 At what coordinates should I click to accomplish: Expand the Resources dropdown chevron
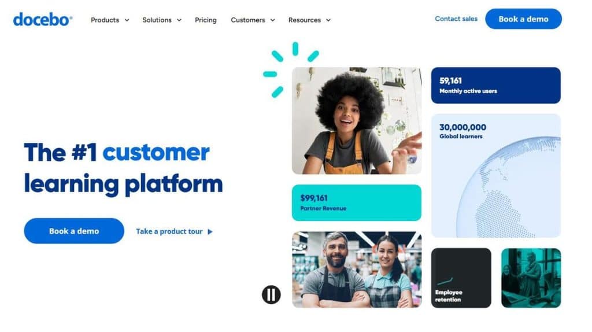click(x=328, y=20)
